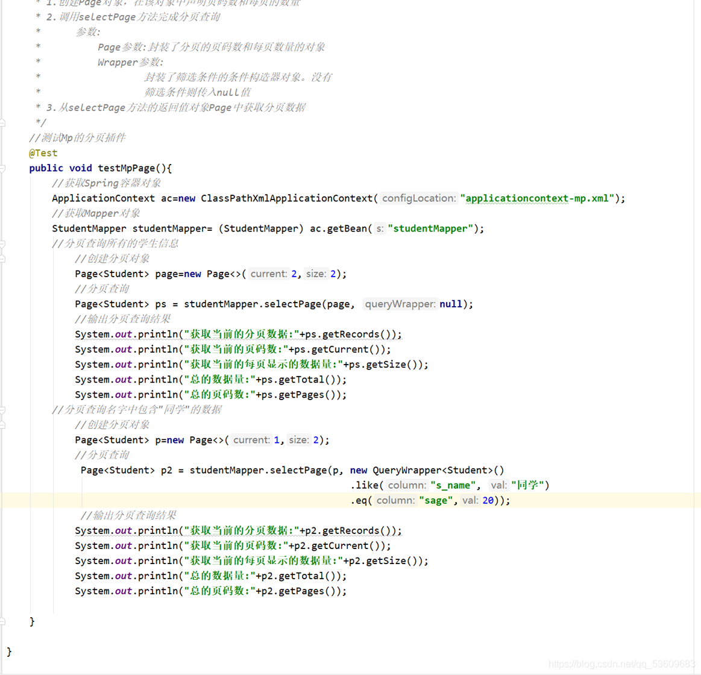Image resolution: width=701 pixels, height=675 pixels.
Task: Click the null argument in selectPage call
Action: tap(451, 304)
